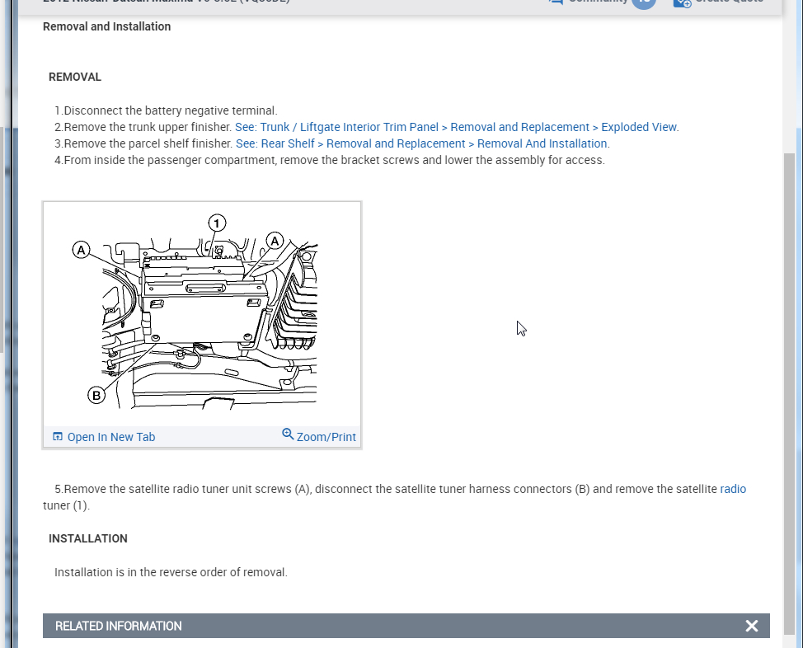Click the callout B label in the diagram
803x648 pixels.
(x=96, y=396)
